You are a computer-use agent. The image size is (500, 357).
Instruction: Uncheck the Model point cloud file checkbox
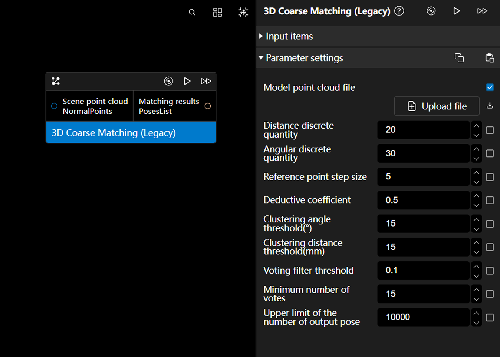click(490, 87)
